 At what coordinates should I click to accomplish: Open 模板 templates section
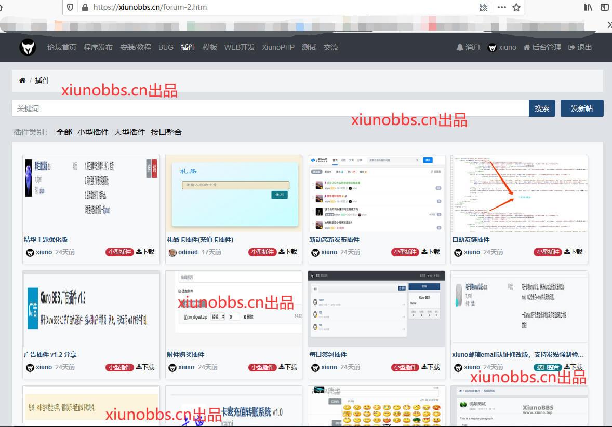point(210,47)
